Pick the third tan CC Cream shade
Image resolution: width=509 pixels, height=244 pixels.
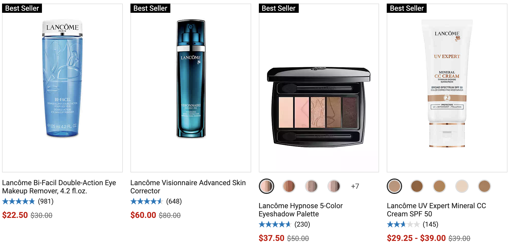439,186
